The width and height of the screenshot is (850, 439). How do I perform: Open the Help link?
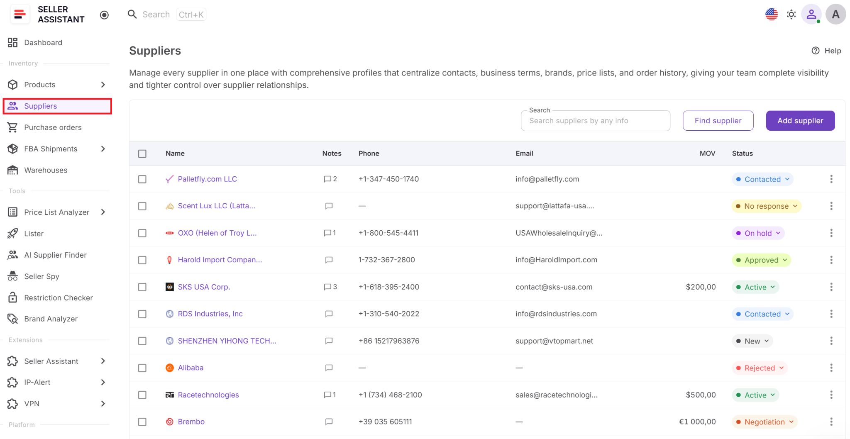pyautogui.click(x=826, y=51)
